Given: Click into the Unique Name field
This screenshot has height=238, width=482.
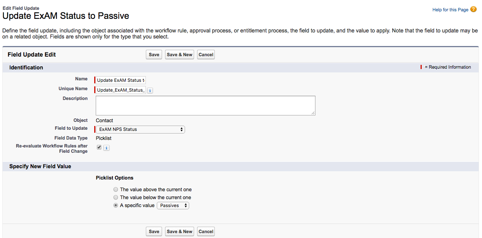Looking at the screenshot, I should tap(121, 90).
